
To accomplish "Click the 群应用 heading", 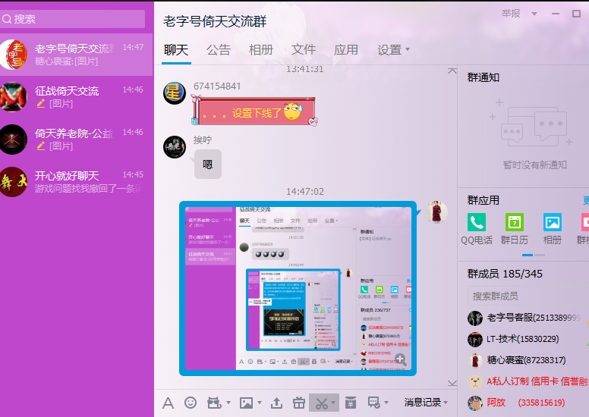I will coord(483,200).
